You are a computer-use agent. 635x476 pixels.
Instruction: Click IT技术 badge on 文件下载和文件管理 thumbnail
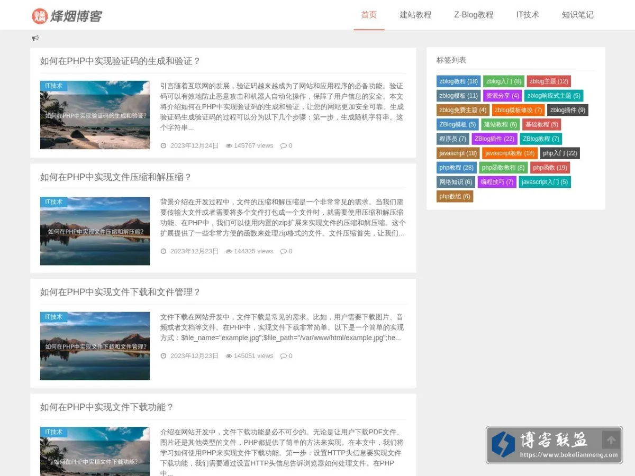point(53,317)
